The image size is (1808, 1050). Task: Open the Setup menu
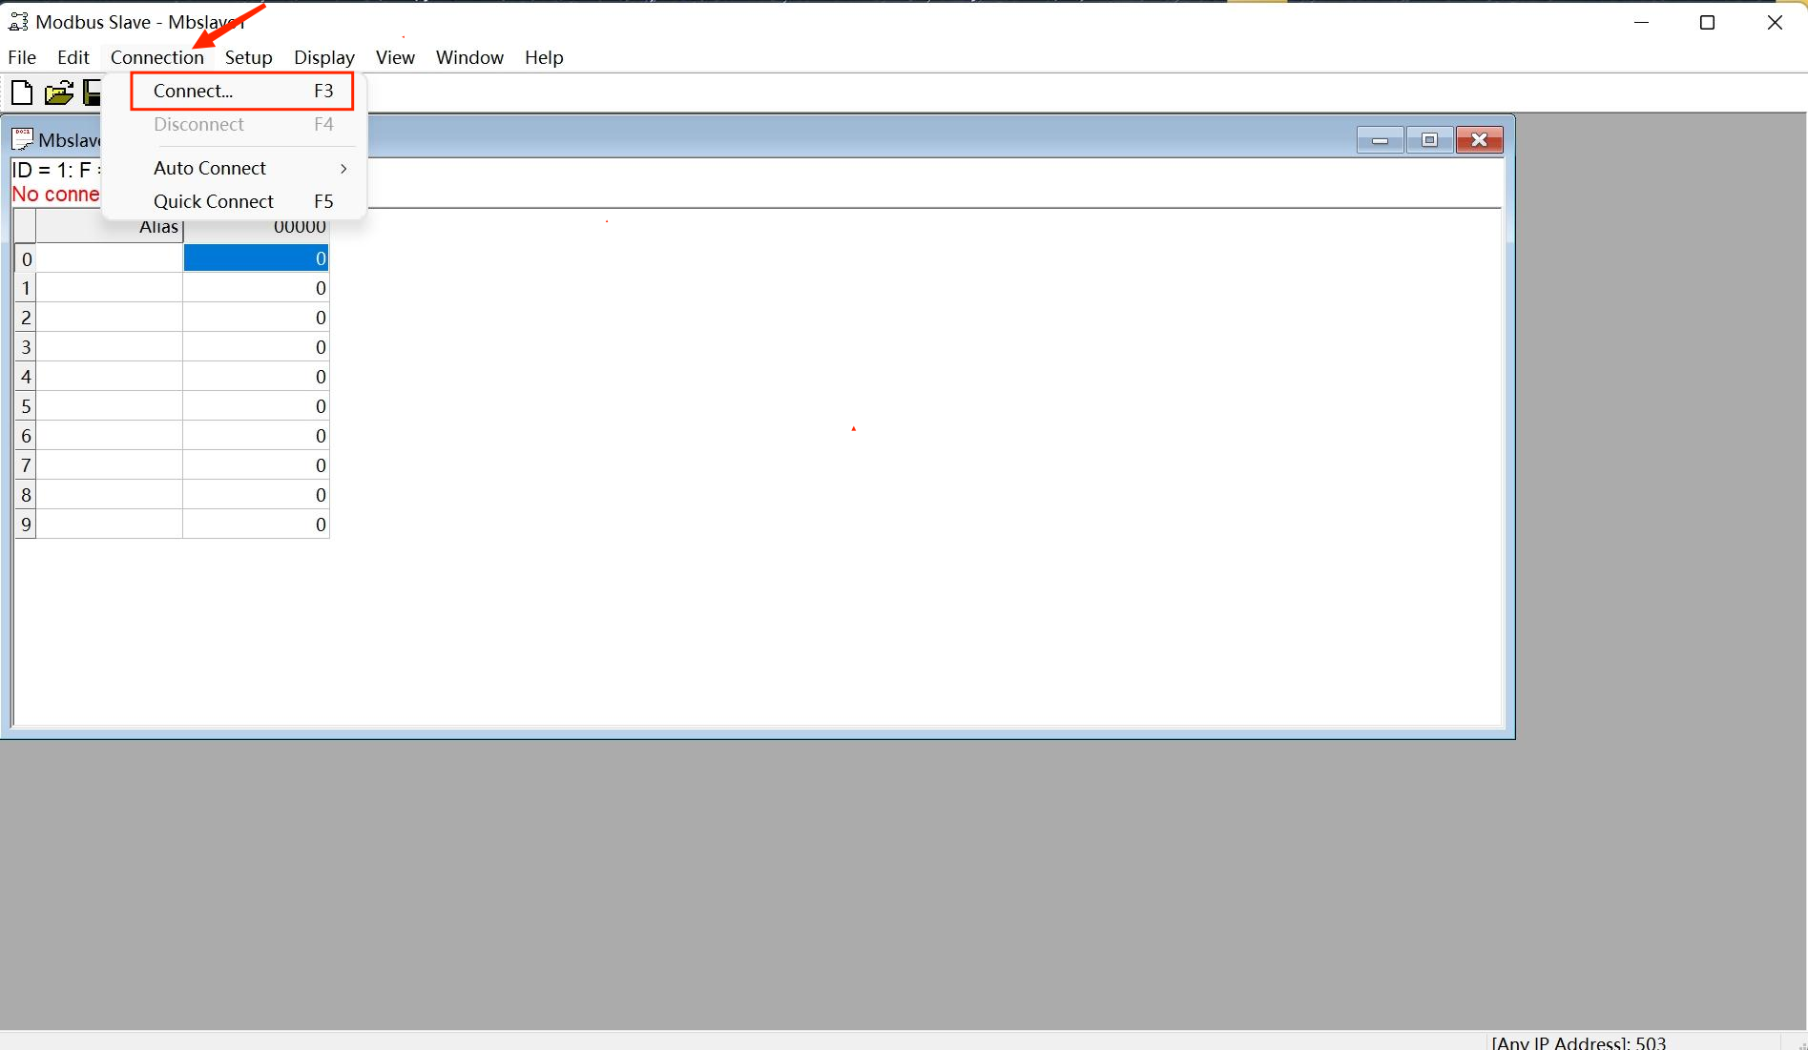(x=249, y=57)
